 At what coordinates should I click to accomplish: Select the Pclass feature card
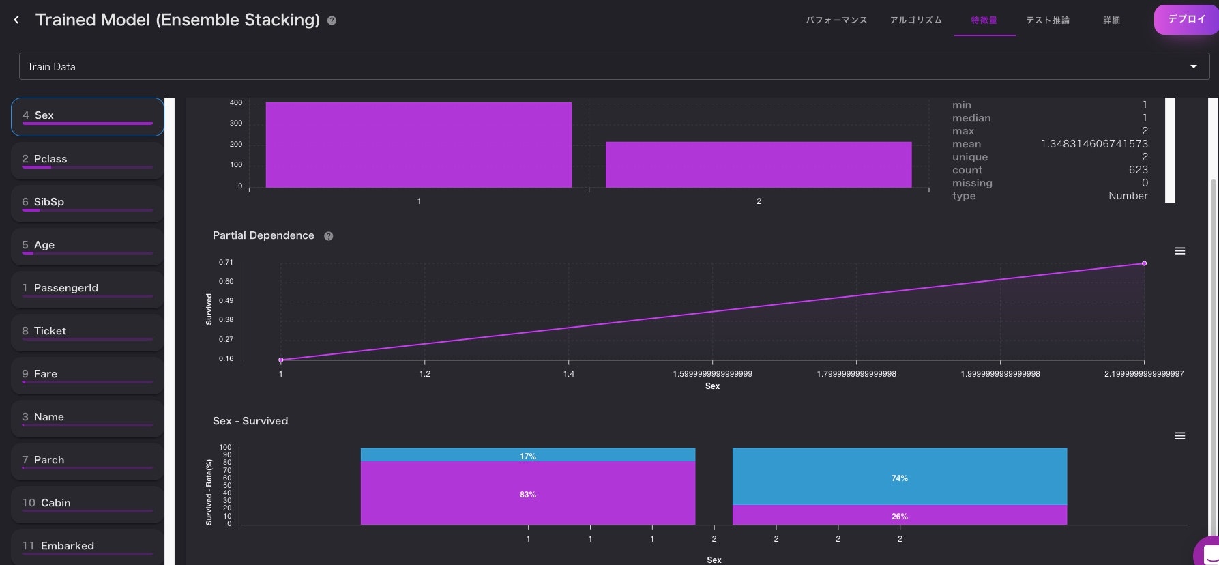pyautogui.click(x=87, y=160)
